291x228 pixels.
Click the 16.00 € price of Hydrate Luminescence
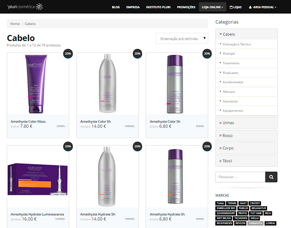pos(29,219)
